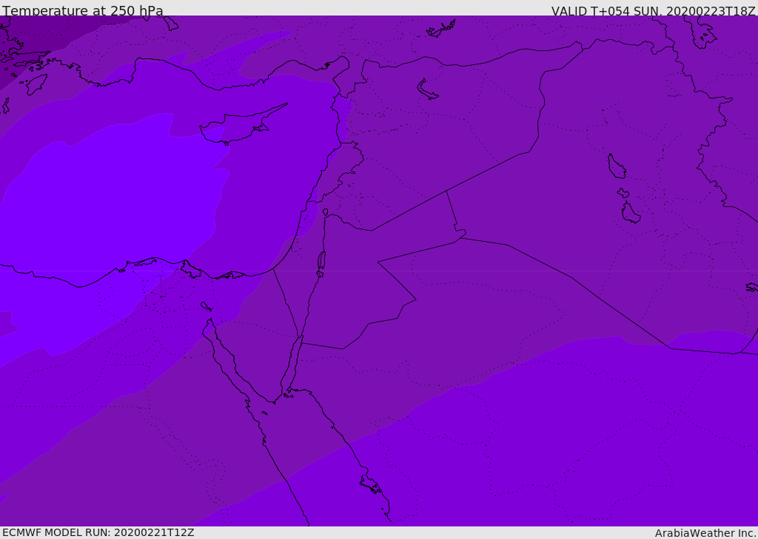Viewport: 758px width, 539px height.
Task: Click the Gulf of Suez
Action: (226, 359)
